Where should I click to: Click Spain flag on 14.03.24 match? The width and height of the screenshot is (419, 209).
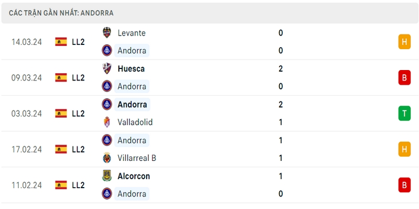(61, 42)
